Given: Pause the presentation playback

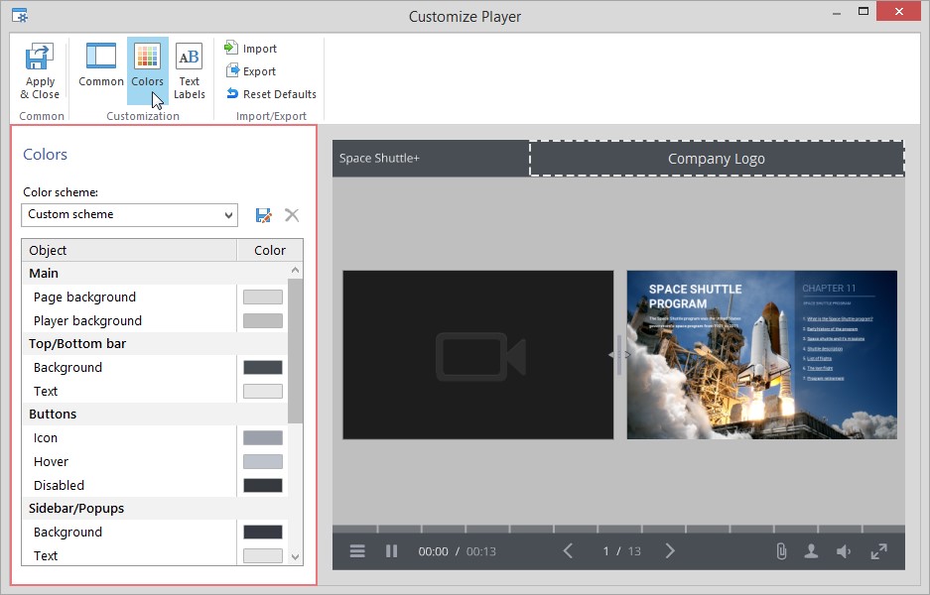Looking at the screenshot, I should pos(391,551).
